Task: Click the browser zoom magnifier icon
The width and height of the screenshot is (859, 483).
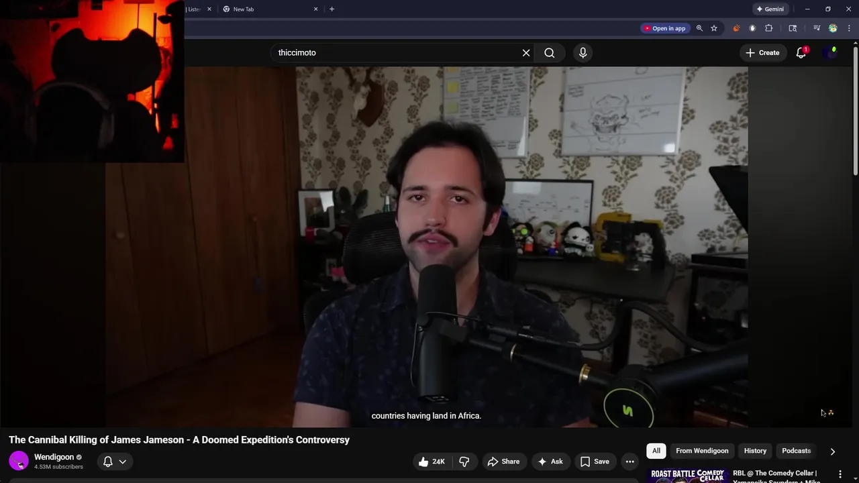Action: [x=699, y=28]
